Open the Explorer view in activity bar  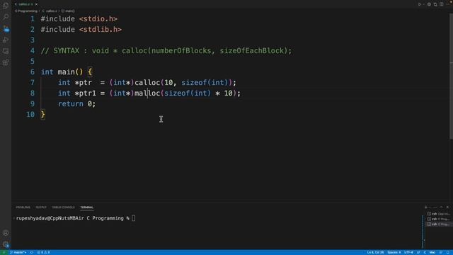tap(6, 6)
